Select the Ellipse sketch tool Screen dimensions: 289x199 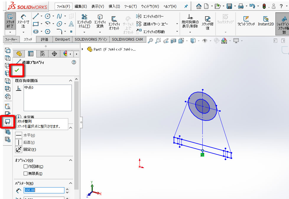(59, 24)
